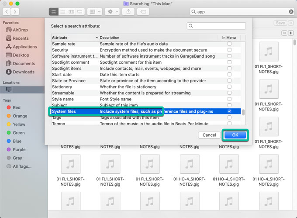Screen dimensions: 297x218
Task: Switch to icon view
Action: coord(54,12)
